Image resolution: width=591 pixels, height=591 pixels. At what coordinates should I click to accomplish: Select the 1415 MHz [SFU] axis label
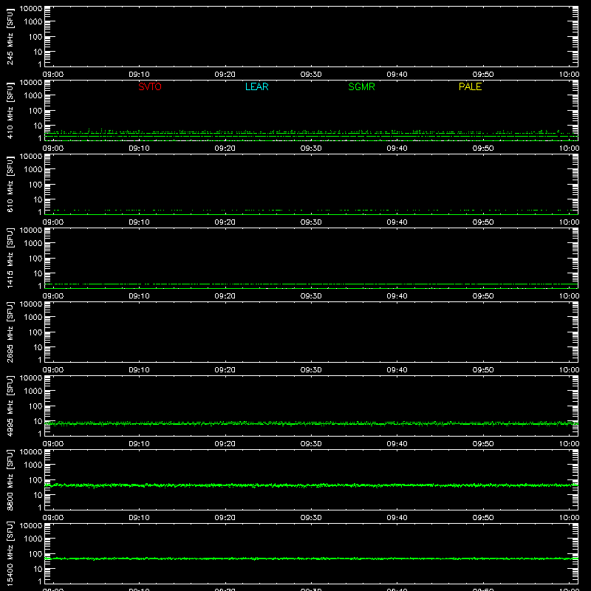10,259
